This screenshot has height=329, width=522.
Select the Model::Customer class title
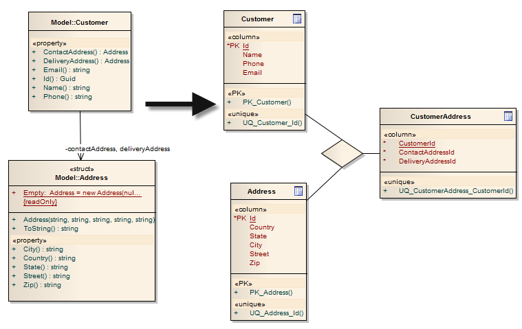pos(79,23)
